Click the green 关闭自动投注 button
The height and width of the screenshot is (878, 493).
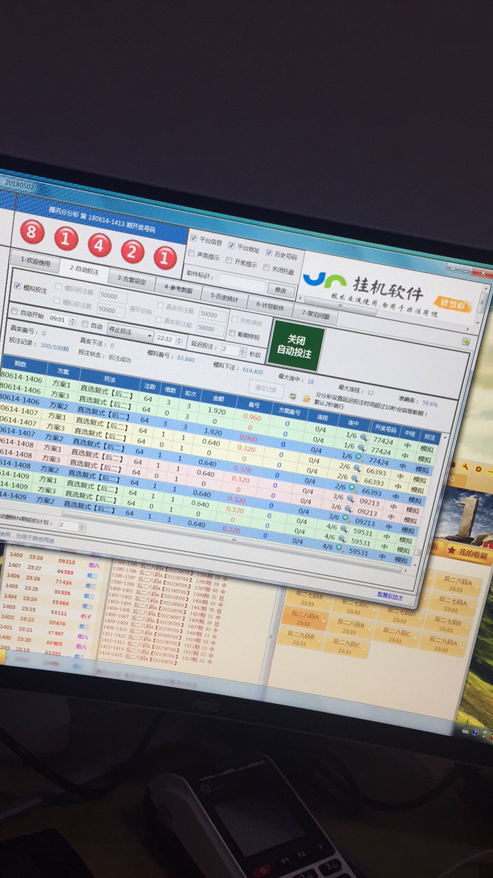(x=295, y=345)
